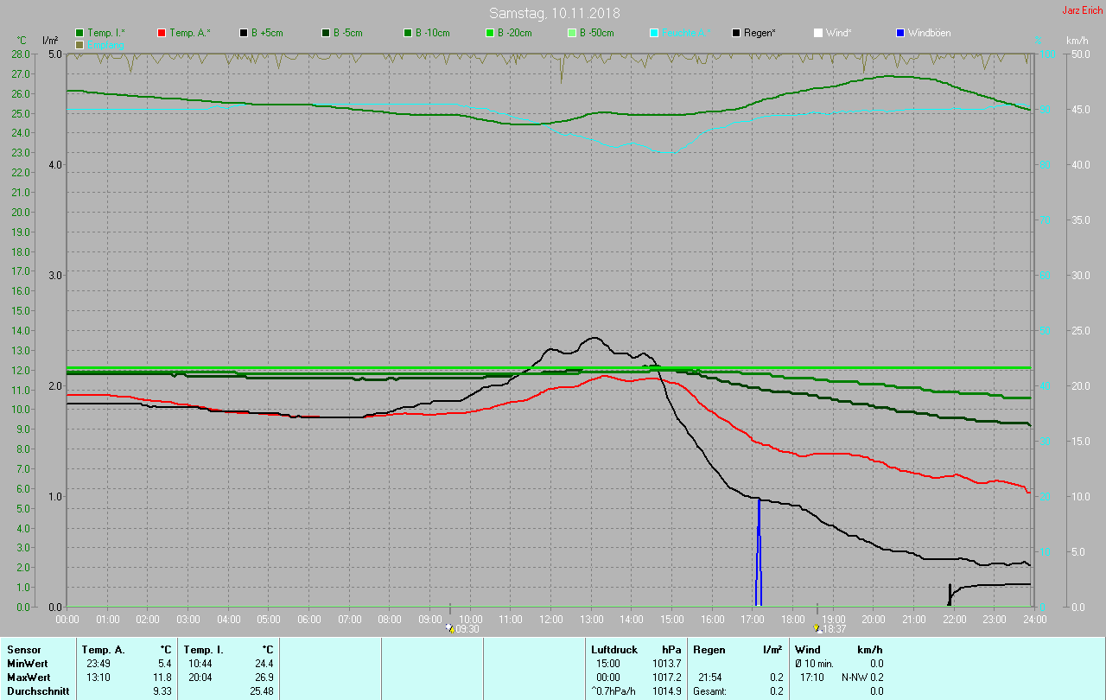Select the black B +5cm legend square
This screenshot has height=700, width=1106.
click(244, 33)
